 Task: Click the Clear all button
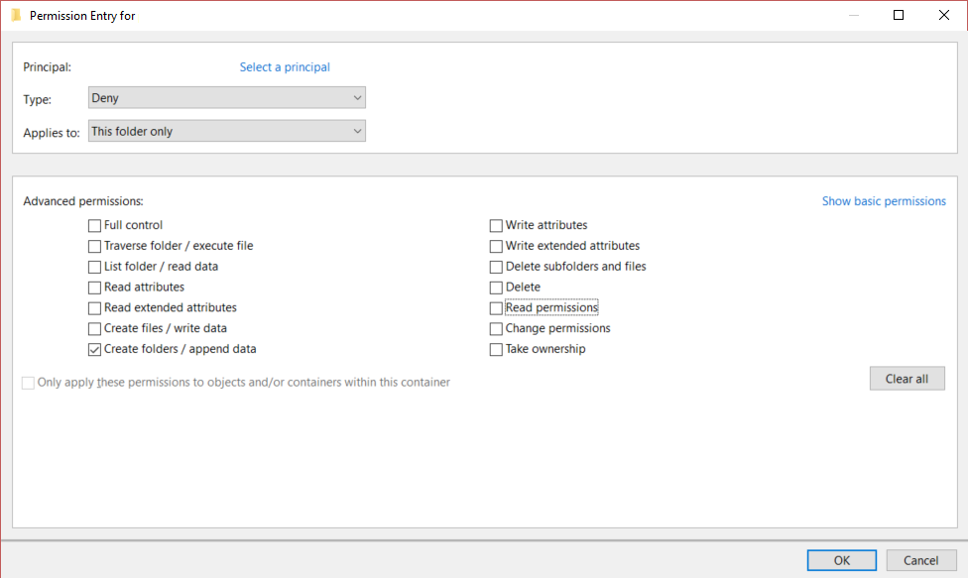[907, 379]
